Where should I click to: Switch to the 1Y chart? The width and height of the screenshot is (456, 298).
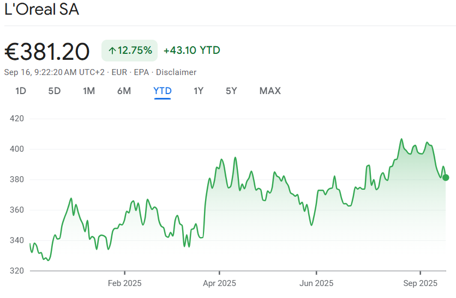point(199,91)
